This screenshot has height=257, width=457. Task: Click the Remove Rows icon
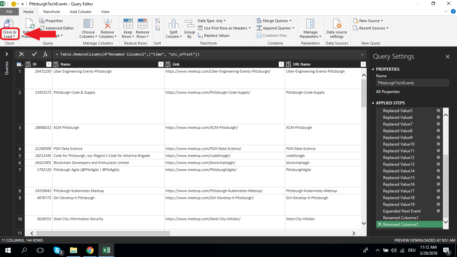pos(143,24)
